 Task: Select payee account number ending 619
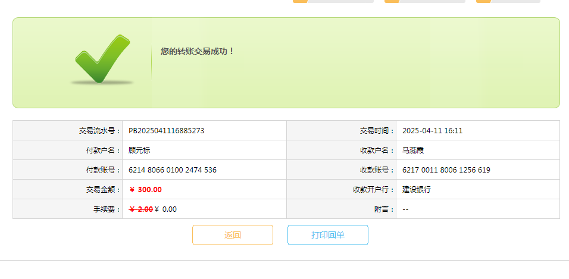(x=446, y=170)
